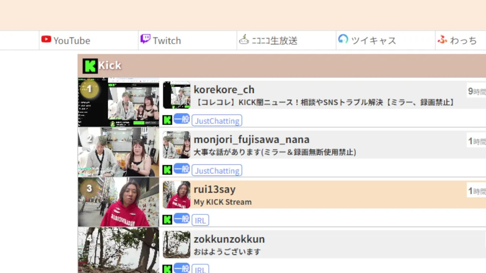Open the YouTube tab
Screen dimensions: 486x273
coord(89,40)
